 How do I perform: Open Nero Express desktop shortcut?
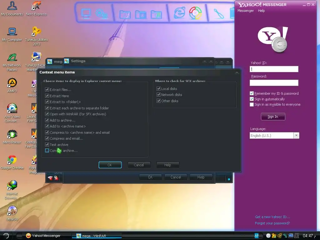(x=36, y=8)
